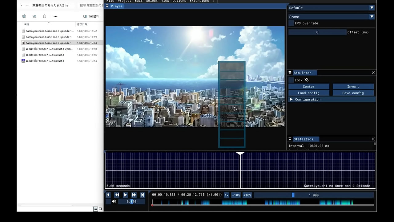Click the rename icon in file explorer
Image resolution: width=394 pixels, height=222 pixels.
point(24,16)
